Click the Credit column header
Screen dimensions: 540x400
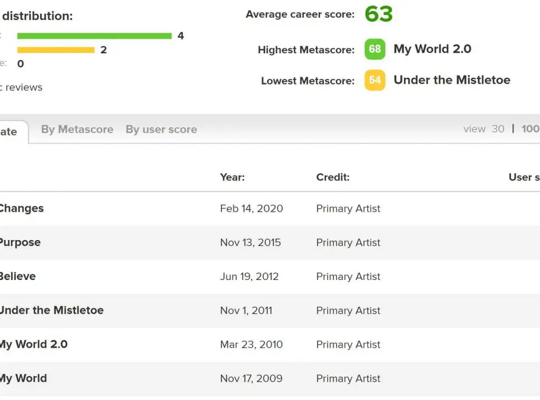click(332, 177)
